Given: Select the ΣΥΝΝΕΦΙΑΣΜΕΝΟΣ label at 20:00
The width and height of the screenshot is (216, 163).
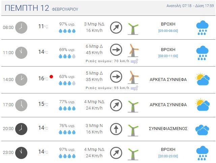Looking at the screenshot, I should coord(168,128).
